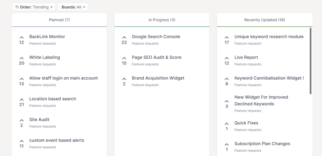Upvote the Live Report request
322x156 pixels.
point(227,59)
